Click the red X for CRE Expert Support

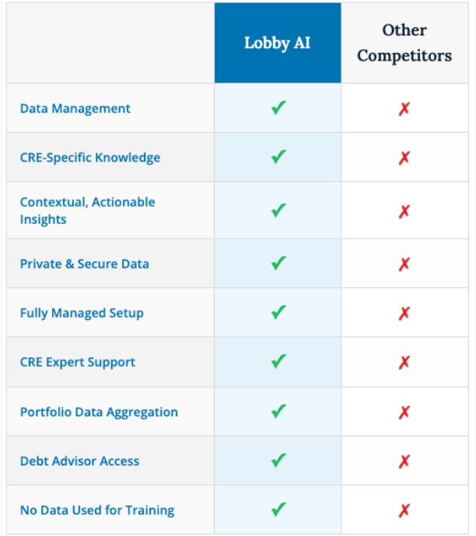pyautogui.click(x=404, y=363)
